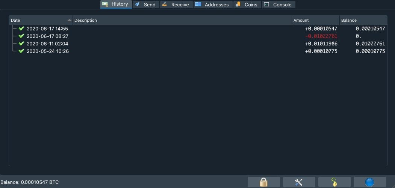This screenshot has height=188, width=395.
Task: Click the Date column sort arrow
Action: pos(69,20)
